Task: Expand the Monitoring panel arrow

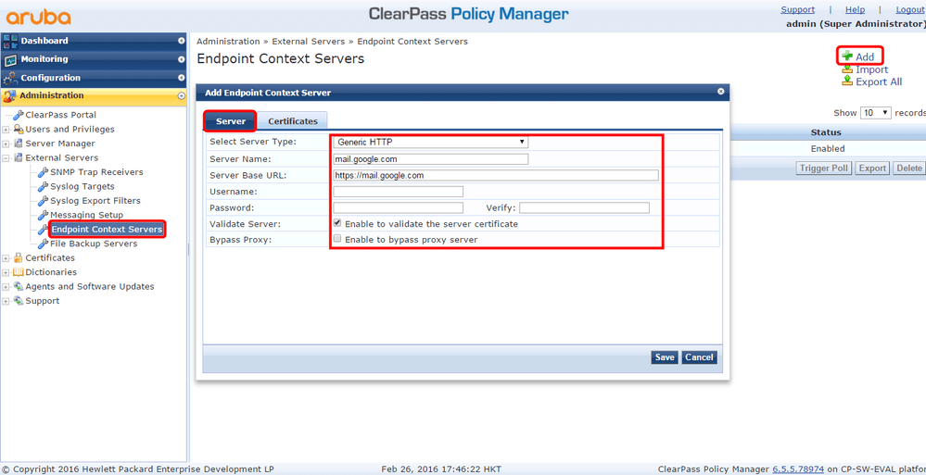Action: [182, 59]
